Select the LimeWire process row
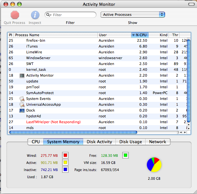The image size is (197, 194). click(97, 52)
